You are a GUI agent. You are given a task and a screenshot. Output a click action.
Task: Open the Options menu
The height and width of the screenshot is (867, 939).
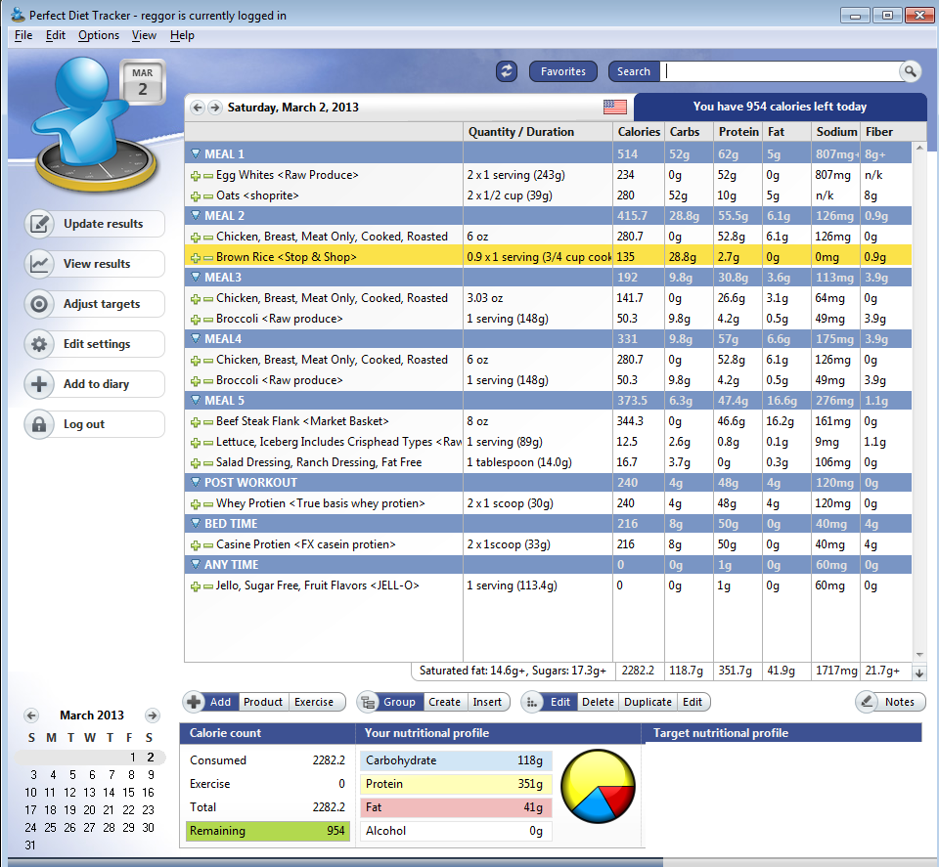tap(99, 35)
